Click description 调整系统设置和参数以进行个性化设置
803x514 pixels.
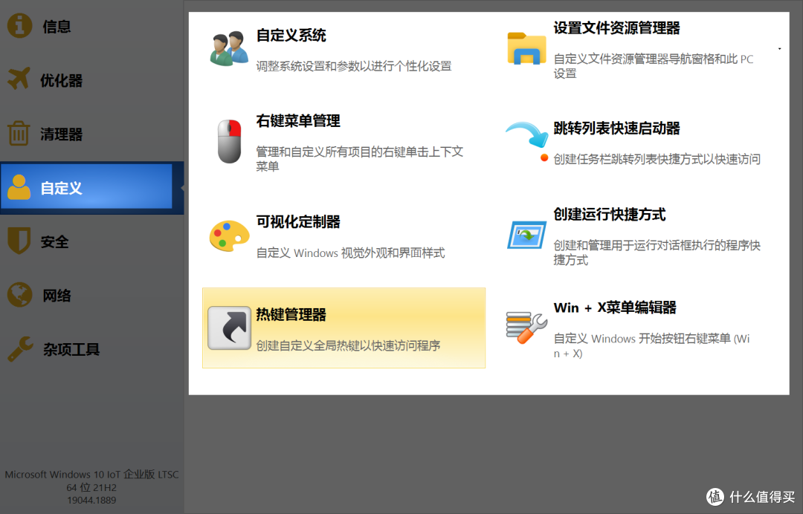pos(354,66)
